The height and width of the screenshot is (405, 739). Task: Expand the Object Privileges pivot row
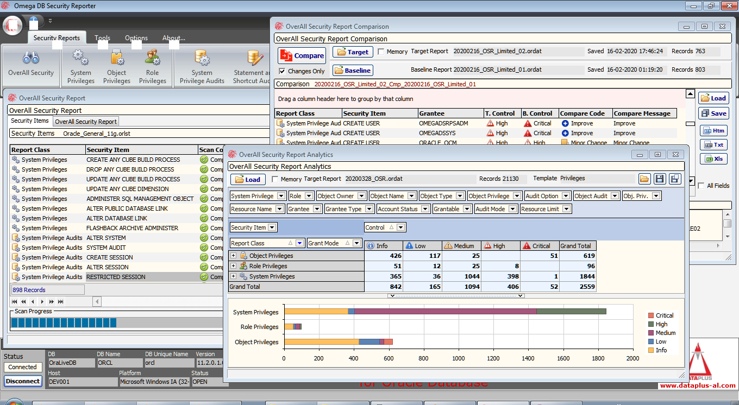[x=234, y=256]
